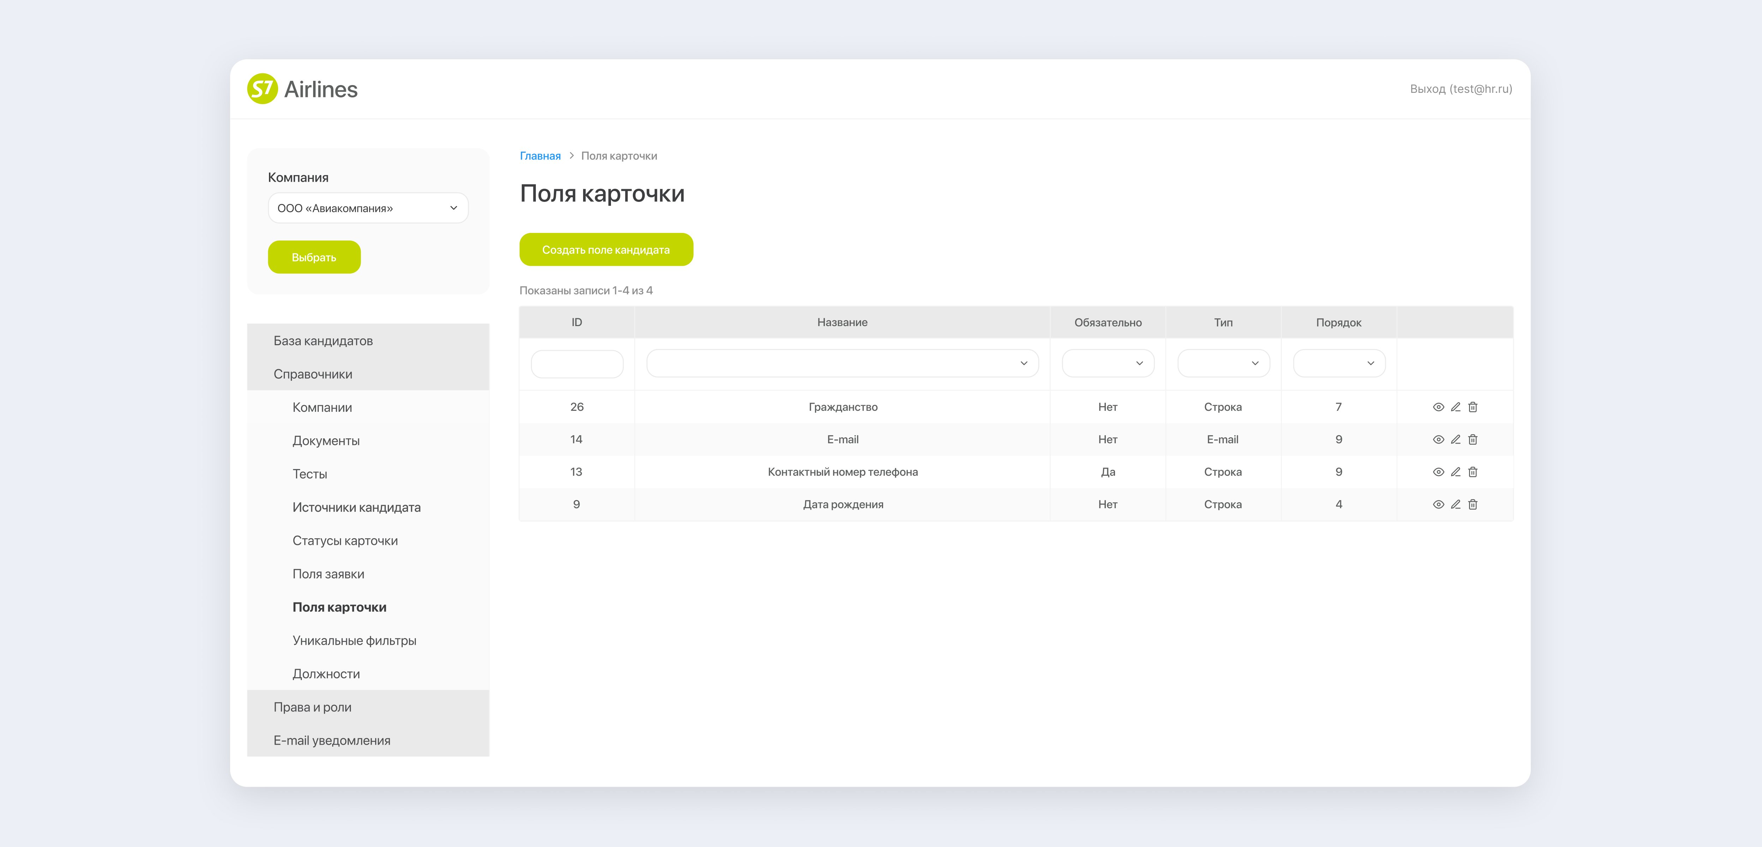This screenshot has height=847, width=1762.
Task: Delete Дата рождения row using trash icon
Action: (x=1473, y=504)
